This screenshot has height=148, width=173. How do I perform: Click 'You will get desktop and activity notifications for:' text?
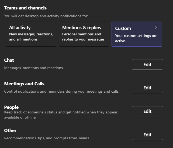click(46, 16)
